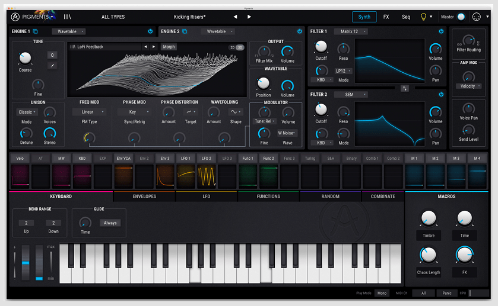Image resolution: width=498 pixels, height=306 pixels.
Task: Click the lightbulb sound design tips icon
Action: point(423,17)
